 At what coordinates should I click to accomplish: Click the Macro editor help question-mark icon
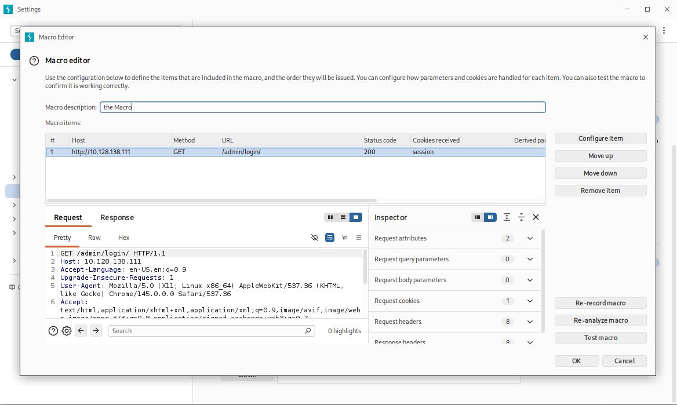[35, 61]
